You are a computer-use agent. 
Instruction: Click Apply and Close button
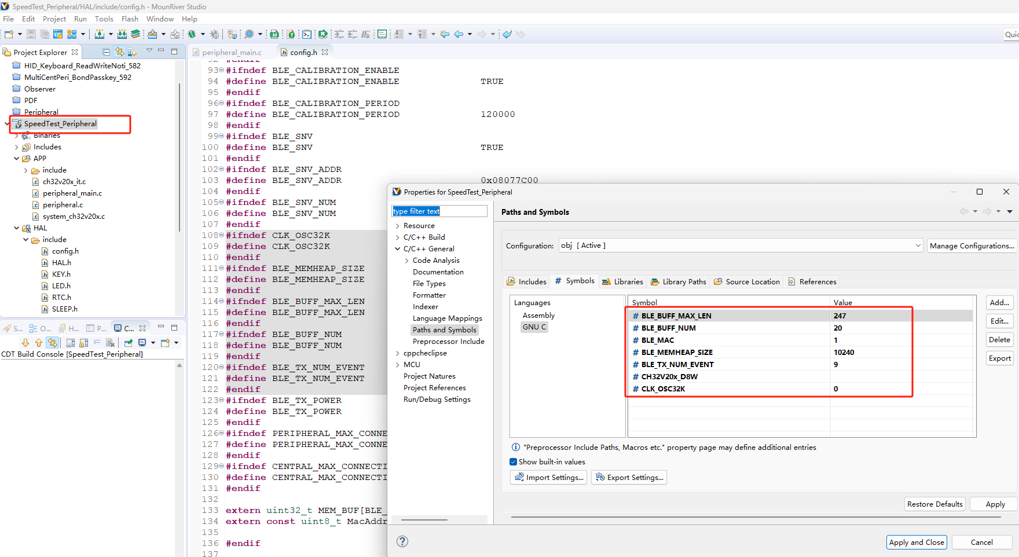[x=917, y=542]
